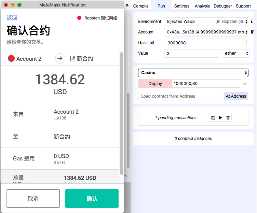This screenshot has height=213, width=257.
Task: Click the 总量 1384.62 USD total value
Action: point(80,178)
